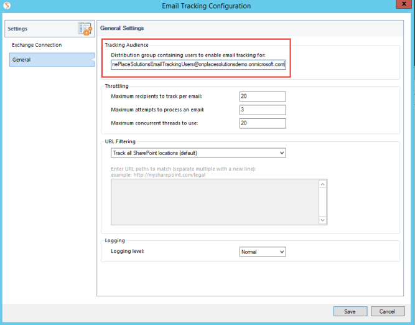
Task: Click the distribution group email field
Action: click(198, 64)
